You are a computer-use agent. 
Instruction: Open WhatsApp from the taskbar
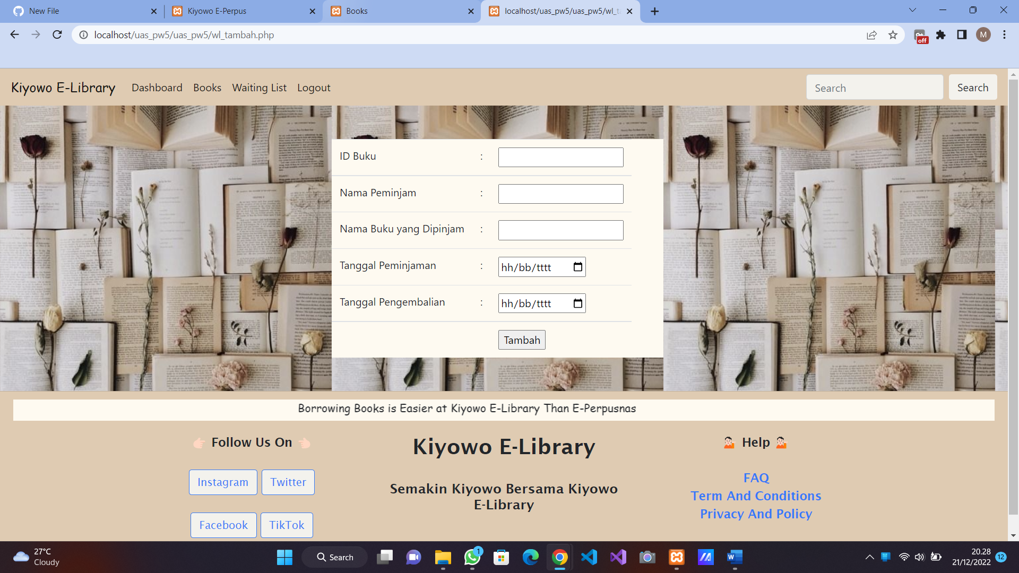click(472, 557)
